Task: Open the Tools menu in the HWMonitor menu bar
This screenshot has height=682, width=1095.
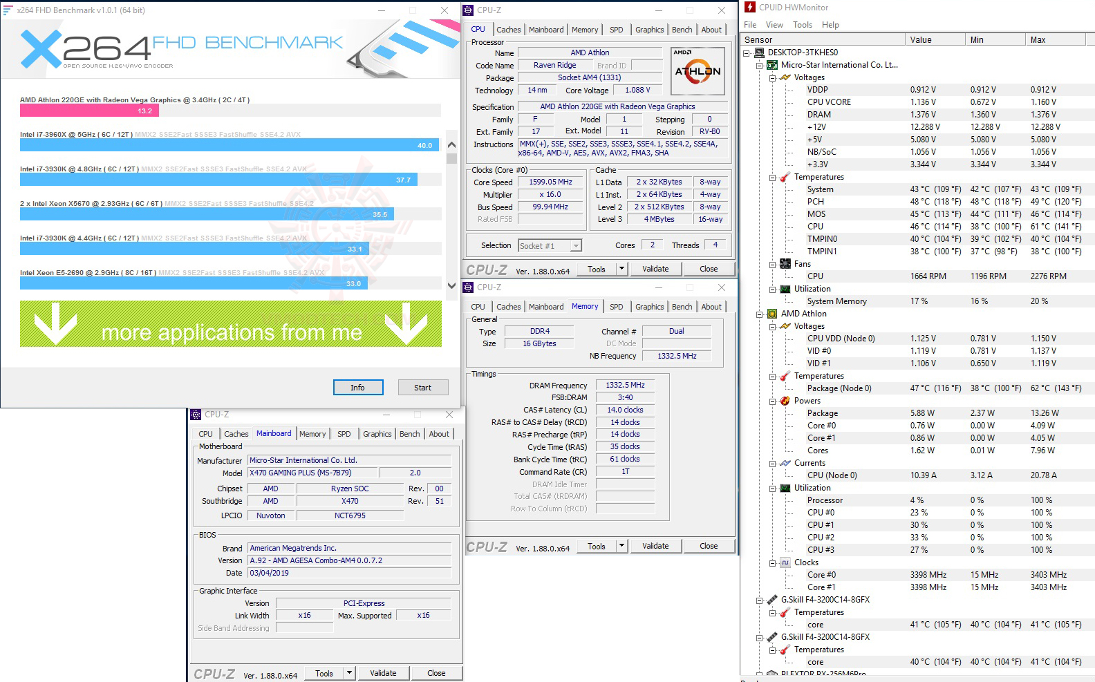Action: (803, 25)
